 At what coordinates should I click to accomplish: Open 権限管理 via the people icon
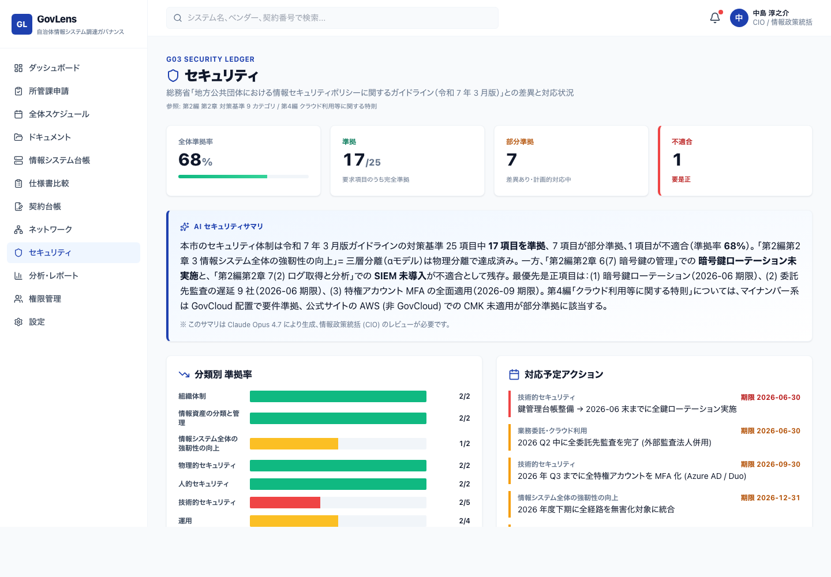(x=18, y=298)
